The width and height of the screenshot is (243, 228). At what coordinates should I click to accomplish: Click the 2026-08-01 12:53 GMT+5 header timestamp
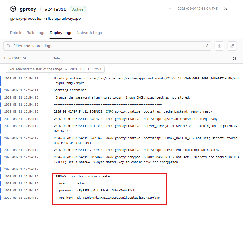[197, 9]
